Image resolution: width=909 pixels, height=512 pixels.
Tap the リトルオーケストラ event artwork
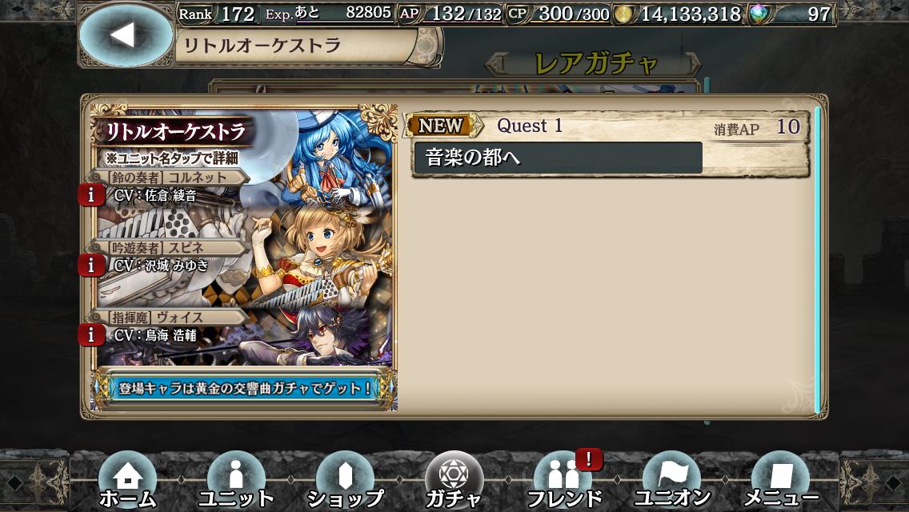tap(244, 237)
